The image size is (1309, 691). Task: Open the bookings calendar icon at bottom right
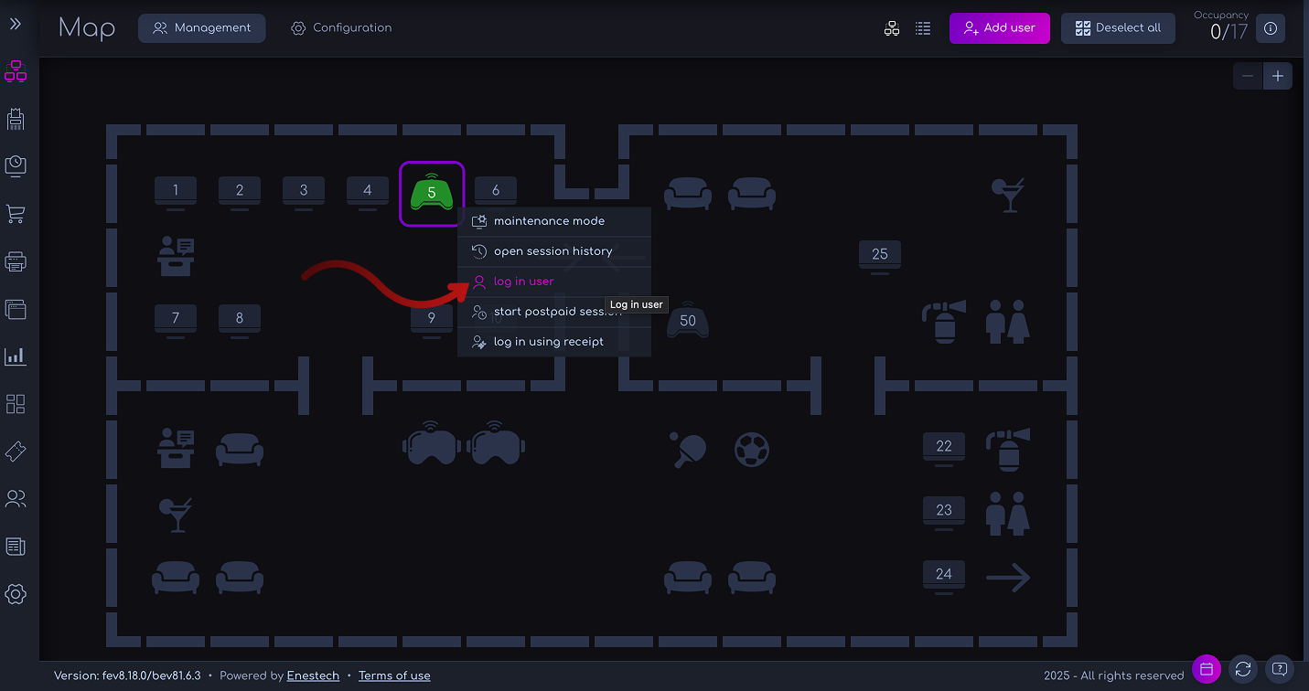click(x=1206, y=669)
